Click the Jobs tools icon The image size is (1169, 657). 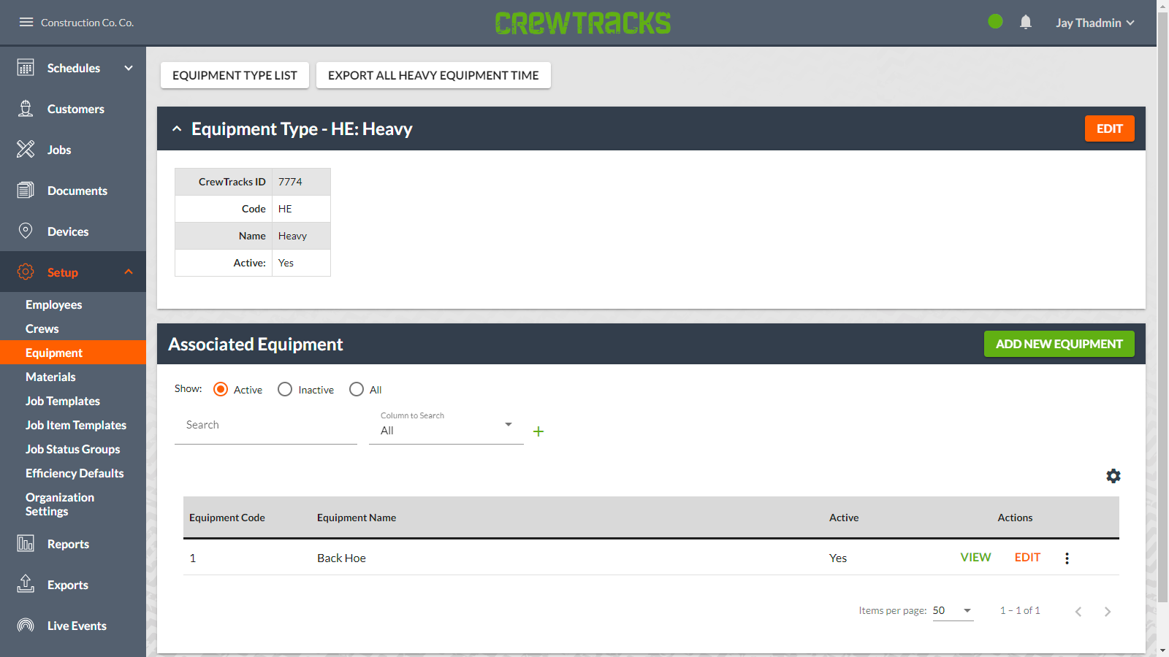coord(26,150)
